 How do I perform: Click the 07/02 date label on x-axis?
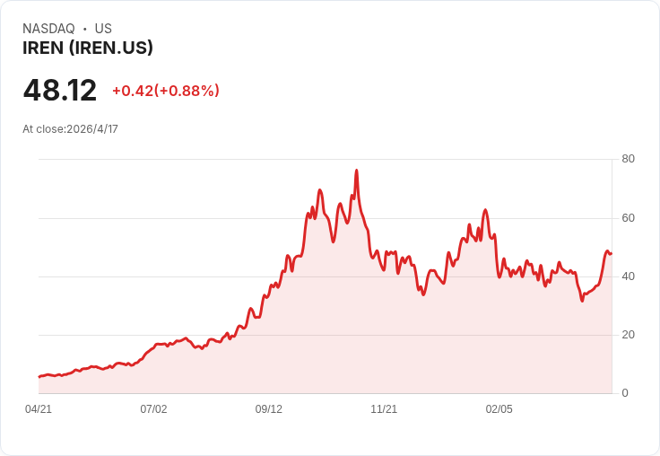point(153,408)
